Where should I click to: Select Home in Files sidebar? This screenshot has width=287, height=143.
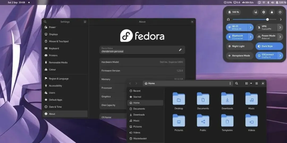[x=145, y=103]
